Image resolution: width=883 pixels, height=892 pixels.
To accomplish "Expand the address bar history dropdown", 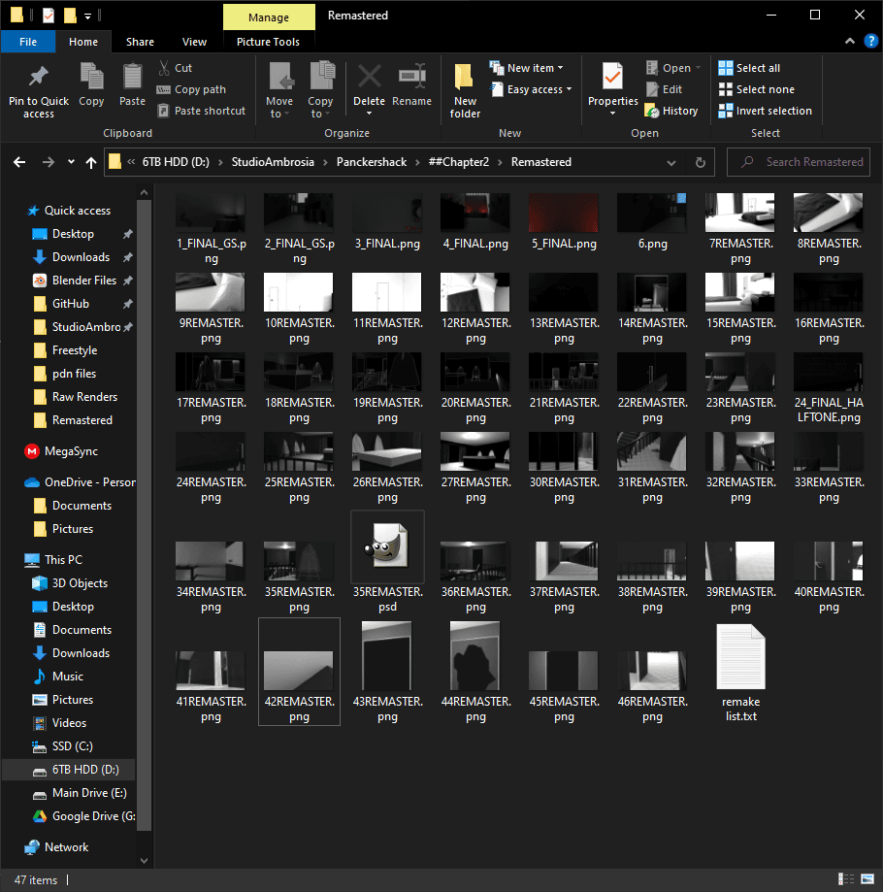I will click(x=671, y=162).
